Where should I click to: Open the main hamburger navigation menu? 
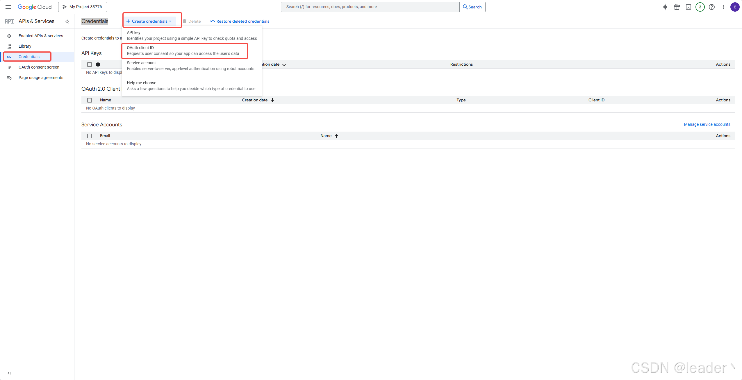(x=8, y=7)
